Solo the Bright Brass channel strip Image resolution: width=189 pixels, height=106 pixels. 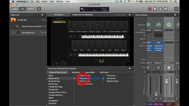pos(161,99)
